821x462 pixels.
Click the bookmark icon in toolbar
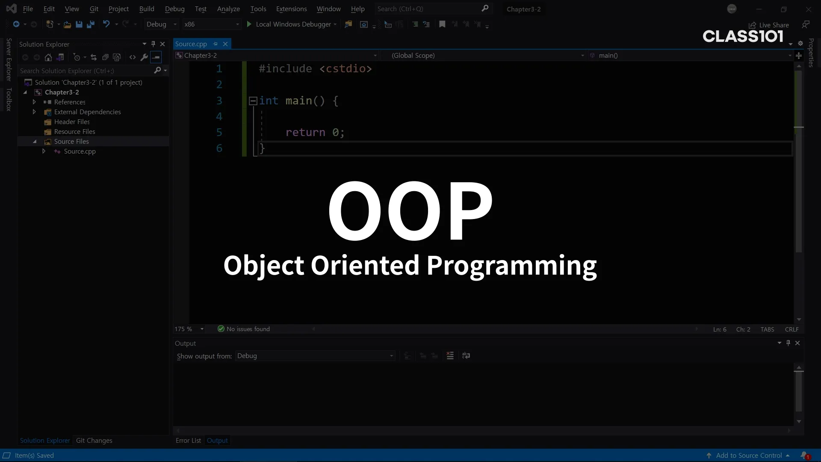(x=442, y=24)
